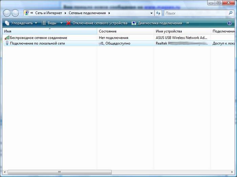Click Отключение сетевого устройства in toolbar
Screen dimensions: 237x177
[x=97, y=23]
